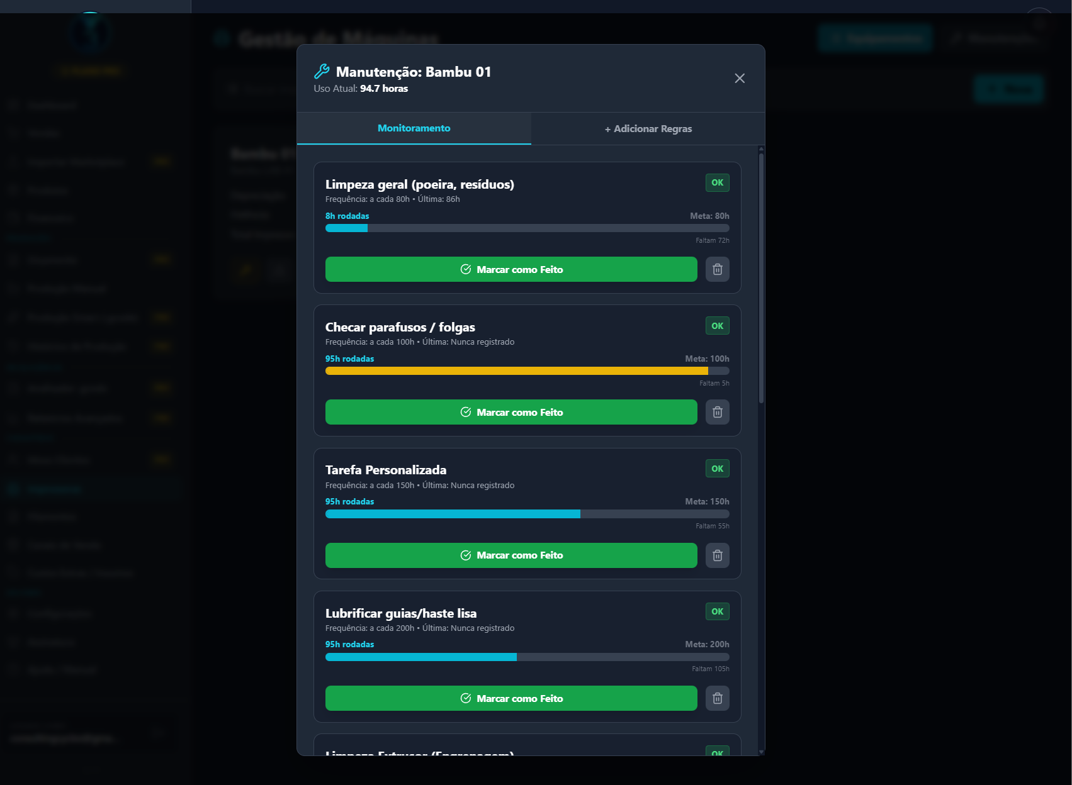The width and height of the screenshot is (1072, 785).
Task: Click the wrench icon beside Manutenção title
Action: point(322,72)
